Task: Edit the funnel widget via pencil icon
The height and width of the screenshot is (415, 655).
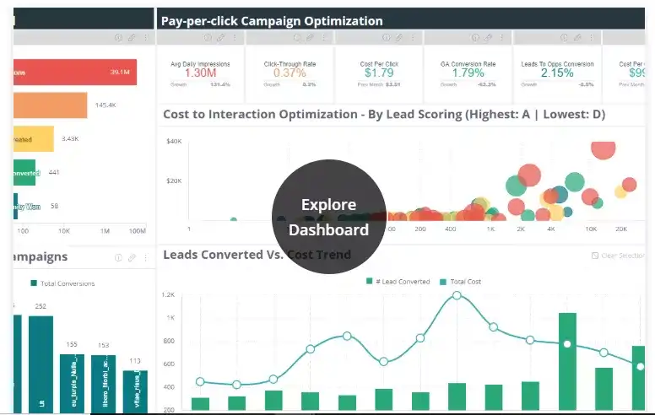Action: [x=132, y=38]
